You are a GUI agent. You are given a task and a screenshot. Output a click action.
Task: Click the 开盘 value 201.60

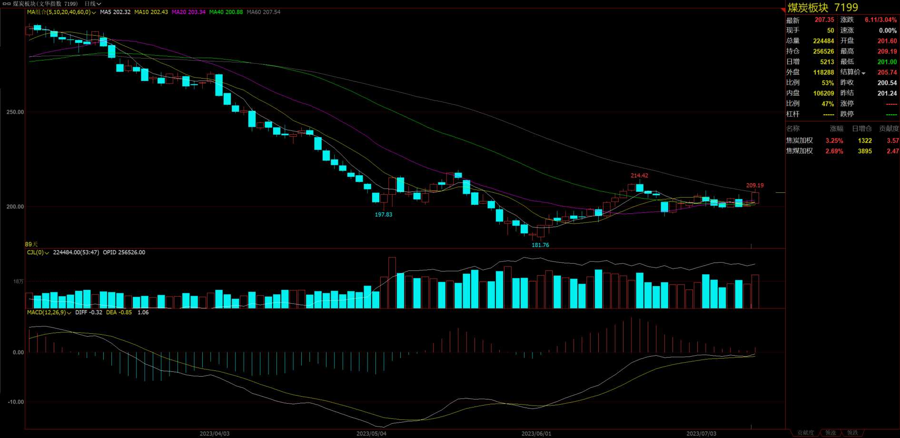tap(887, 41)
